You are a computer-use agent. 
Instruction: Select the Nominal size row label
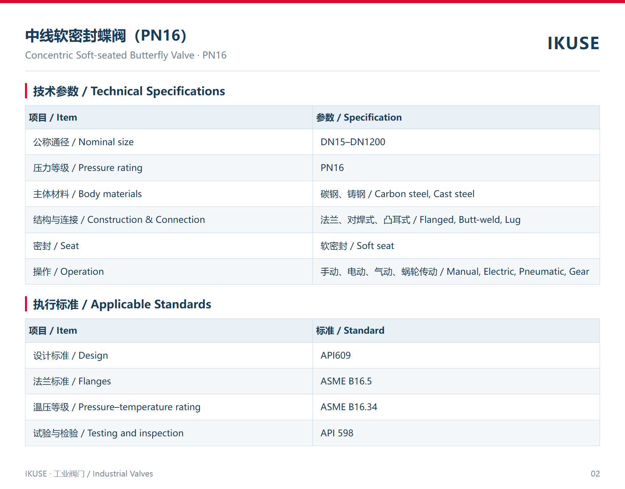(83, 142)
